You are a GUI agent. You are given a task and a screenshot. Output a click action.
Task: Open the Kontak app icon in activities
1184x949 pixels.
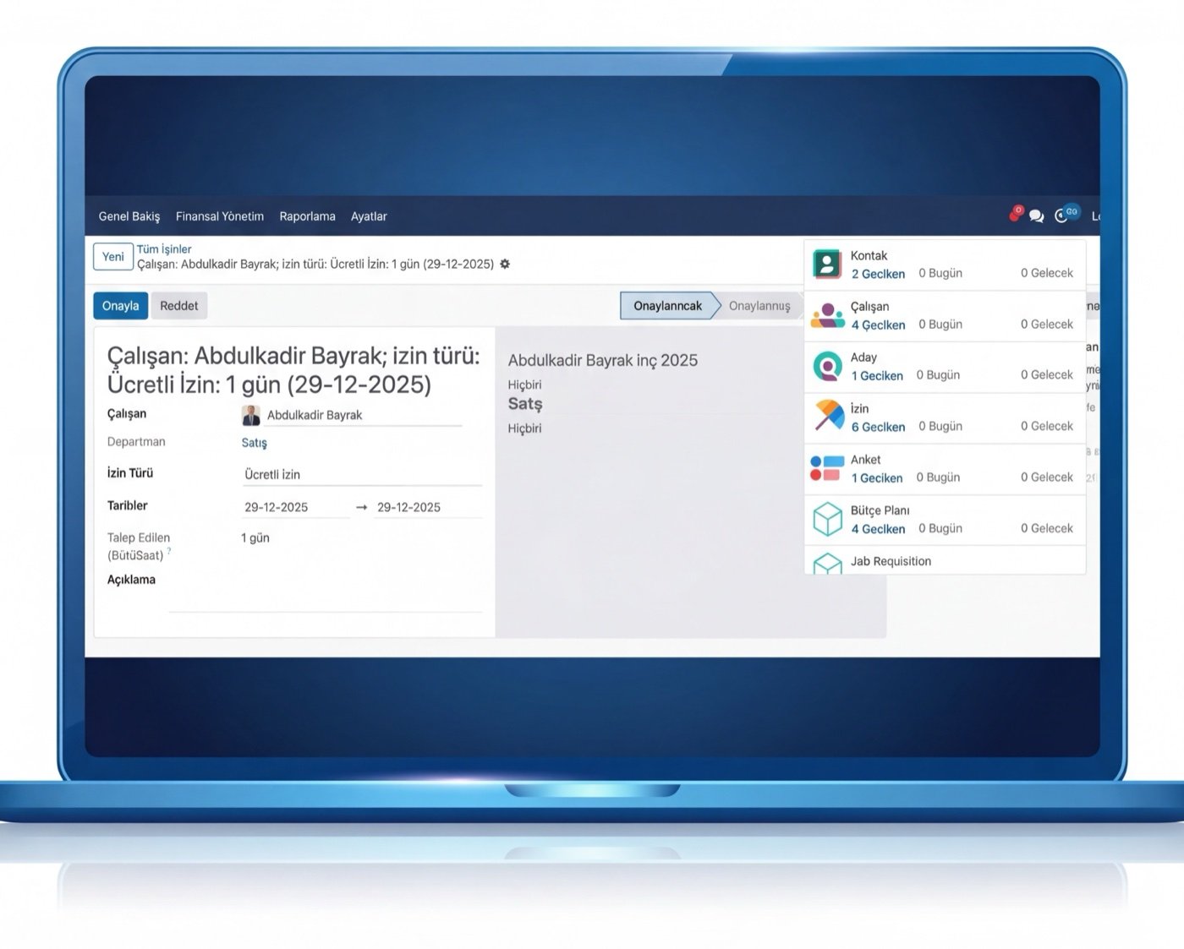point(827,265)
